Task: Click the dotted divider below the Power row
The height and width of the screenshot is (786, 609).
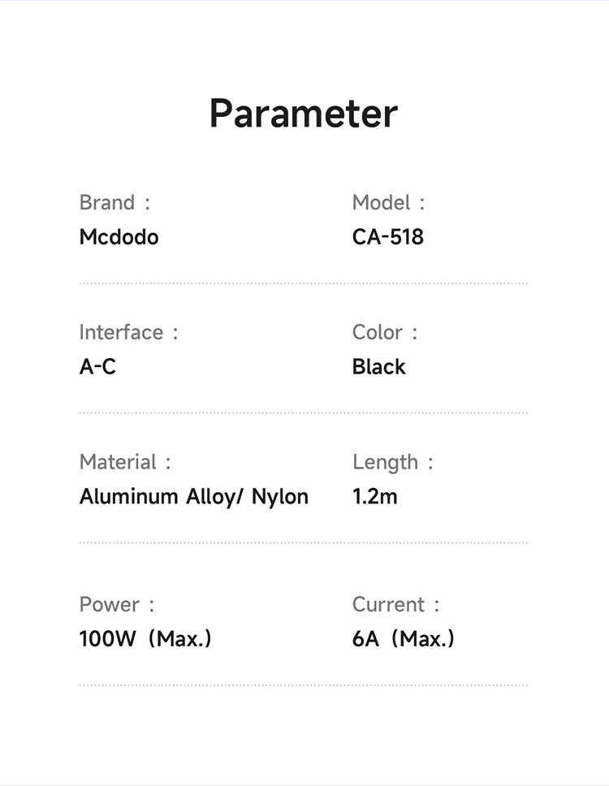Action: (x=304, y=685)
